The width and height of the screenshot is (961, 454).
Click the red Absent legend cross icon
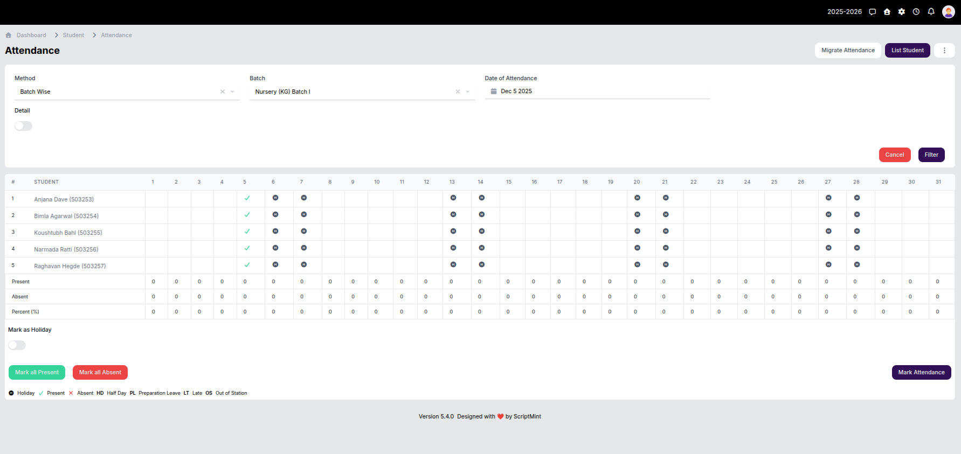pyautogui.click(x=71, y=393)
